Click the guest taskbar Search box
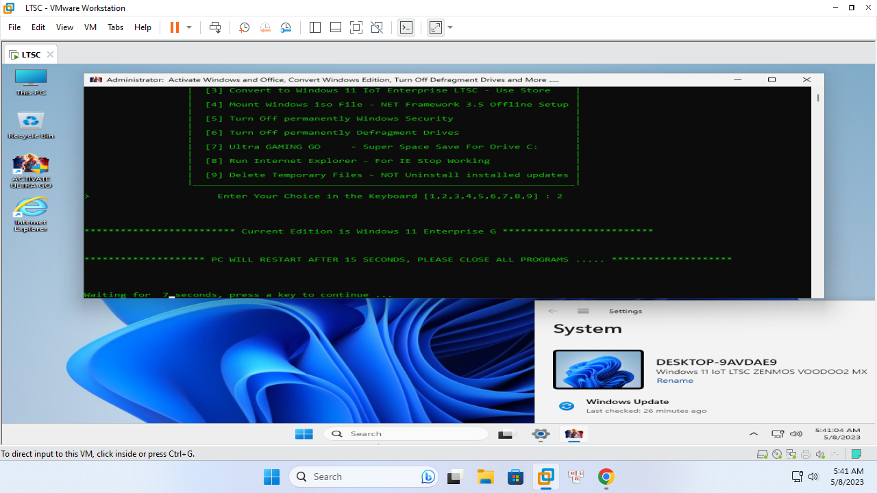 click(x=406, y=433)
